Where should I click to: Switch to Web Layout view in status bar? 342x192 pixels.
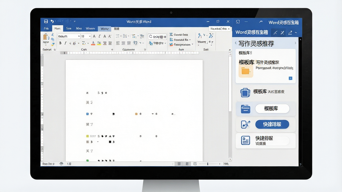tap(195, 164)
